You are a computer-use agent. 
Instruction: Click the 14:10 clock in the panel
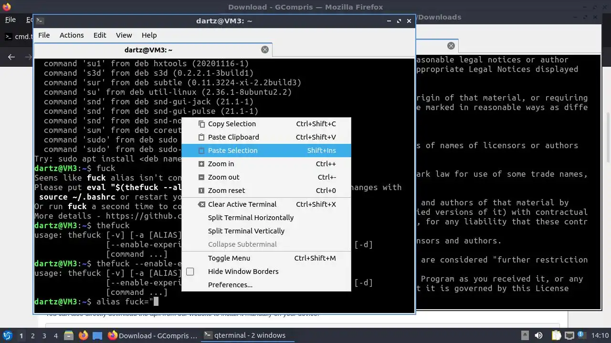[600, 335]
